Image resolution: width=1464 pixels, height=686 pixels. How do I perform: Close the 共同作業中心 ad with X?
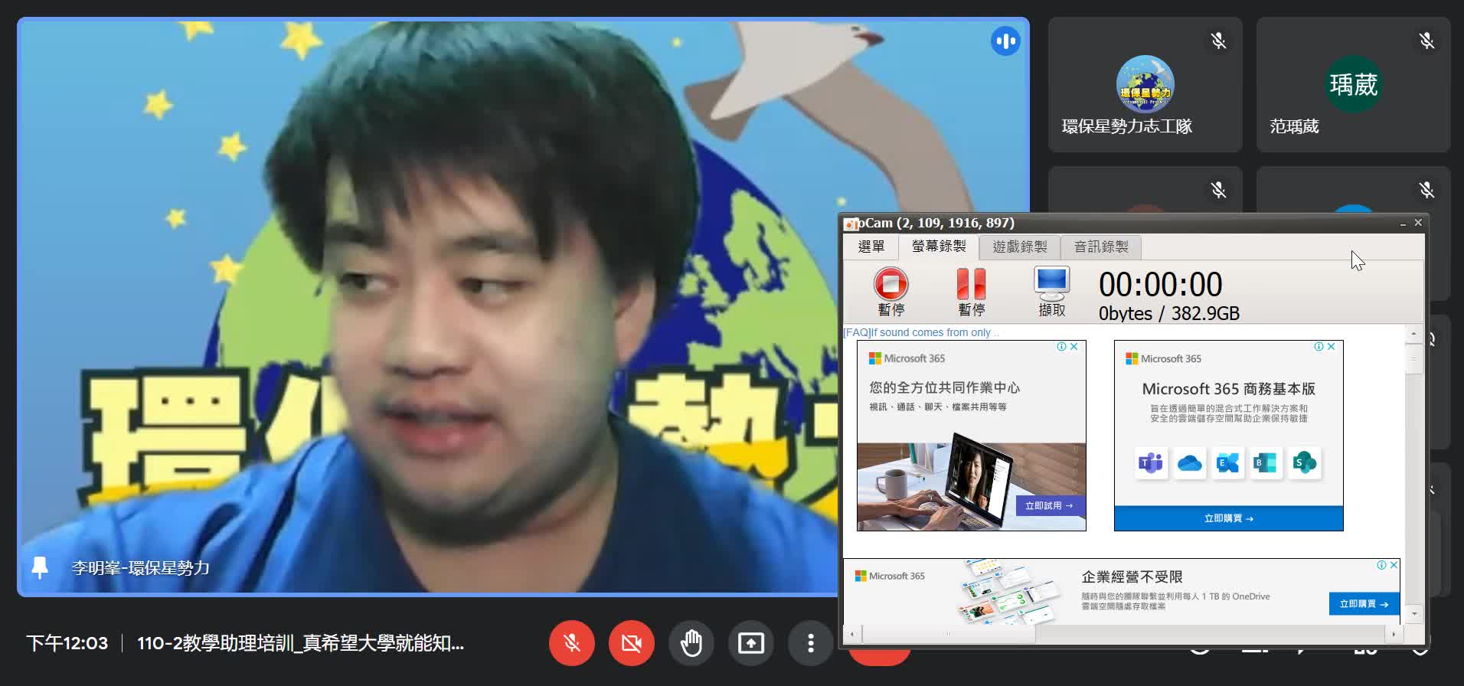point(1074,347)
